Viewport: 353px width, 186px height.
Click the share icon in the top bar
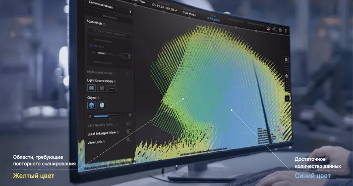[274, 29]
